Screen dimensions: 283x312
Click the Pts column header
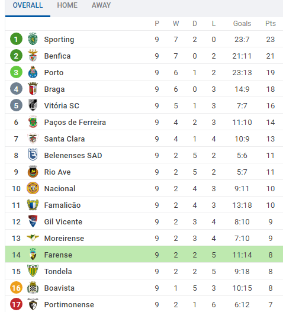pos(270,24)
